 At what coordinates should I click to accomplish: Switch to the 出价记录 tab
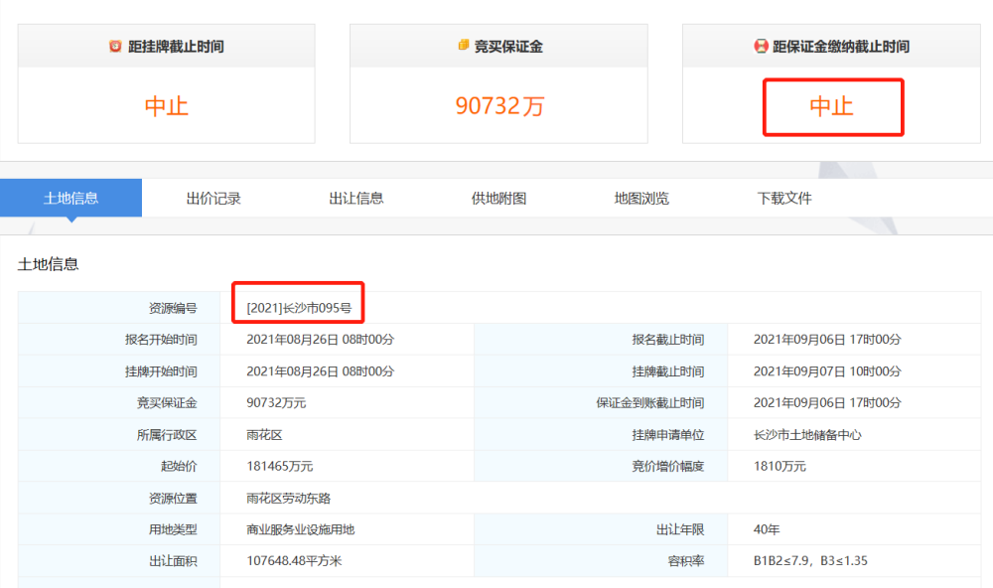click(213, 199)
